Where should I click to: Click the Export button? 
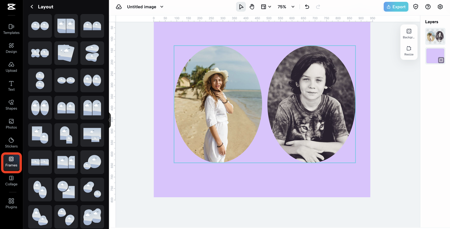click(x=396, y=7)
